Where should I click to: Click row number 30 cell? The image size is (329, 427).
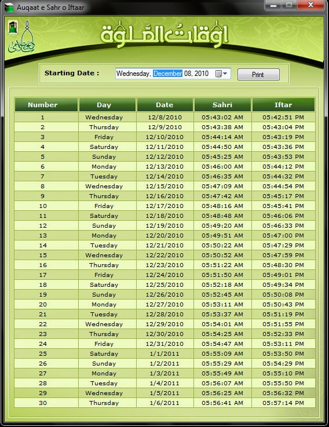click(46, 403)
